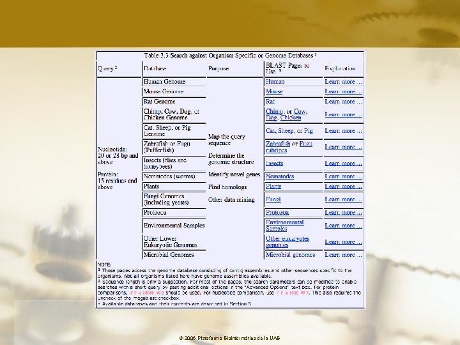Open the Rat BLAST page link

(270, 102)
